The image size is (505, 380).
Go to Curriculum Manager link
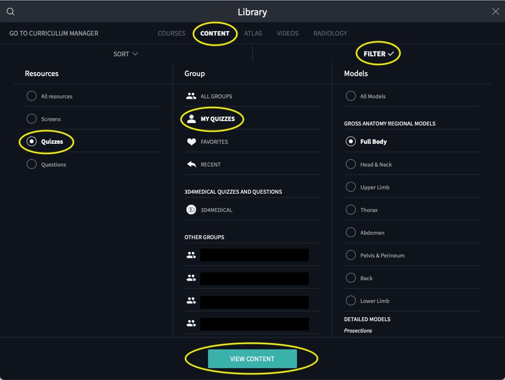(54, 34)
